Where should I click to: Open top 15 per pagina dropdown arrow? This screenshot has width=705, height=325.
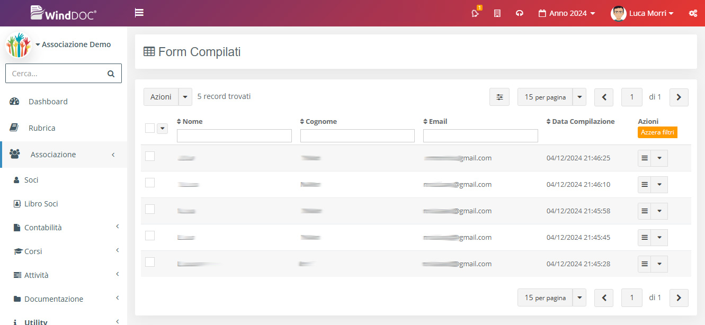[x=579, y=97]
